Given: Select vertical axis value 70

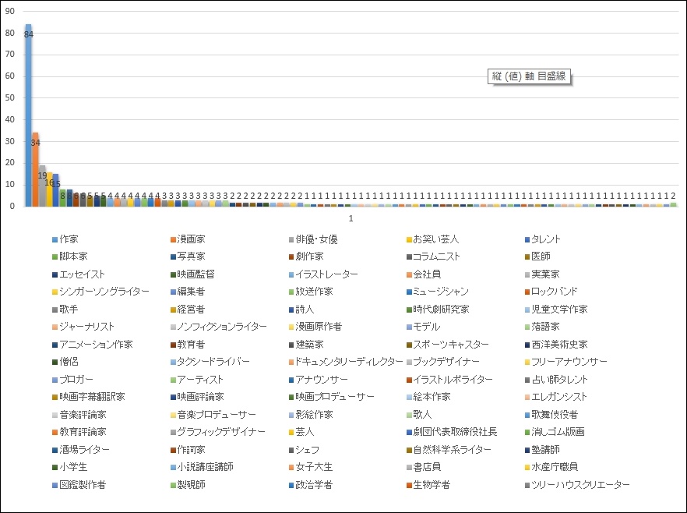Looking at the screenshot, I should point(9,55).
